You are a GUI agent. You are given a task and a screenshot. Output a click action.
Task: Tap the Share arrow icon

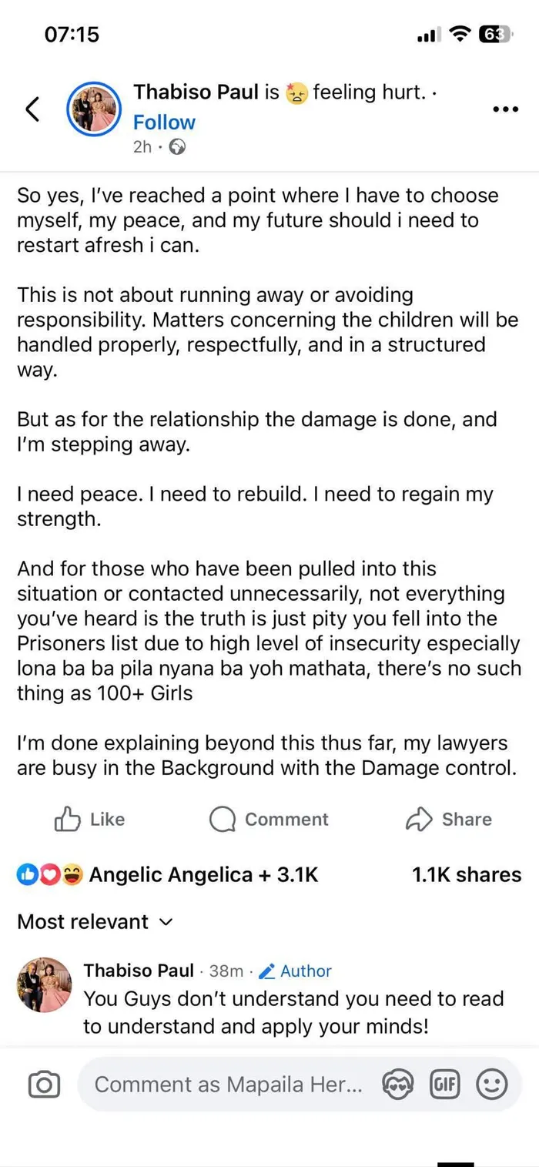click(419, 820)
